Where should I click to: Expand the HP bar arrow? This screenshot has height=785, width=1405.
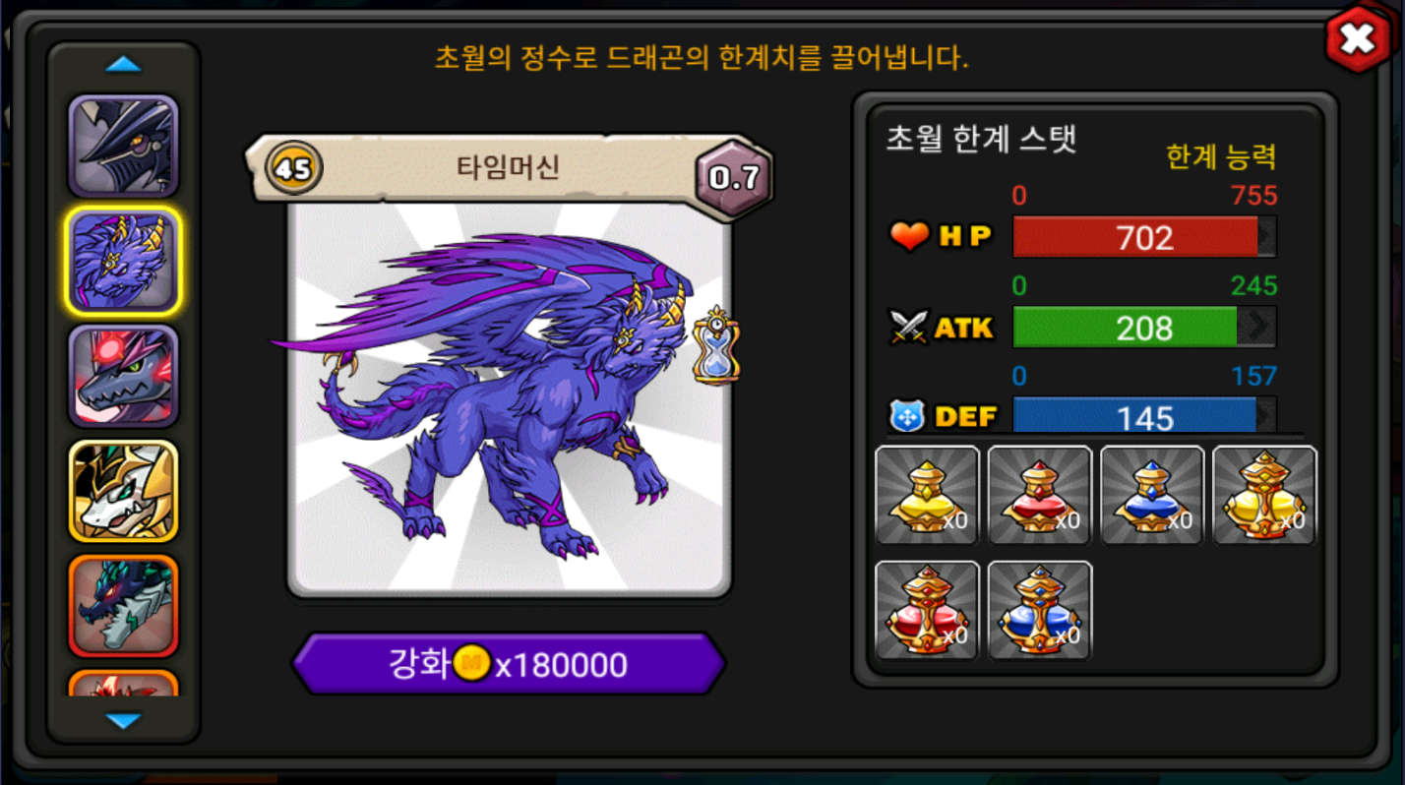click(x=1266, y=237)
